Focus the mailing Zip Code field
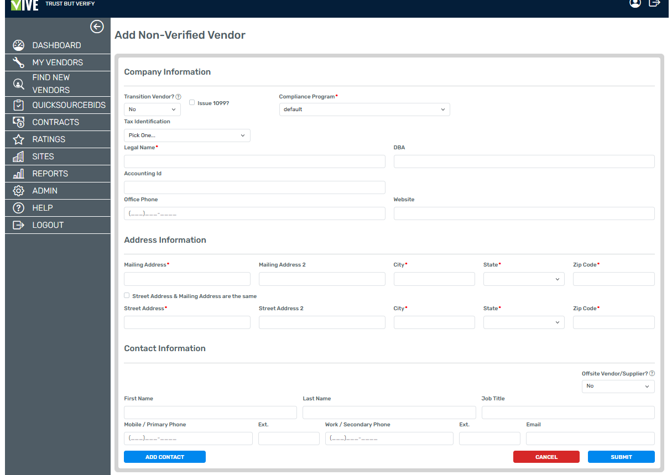Screen dimensions: 672x475 click(x=614, y=279)
